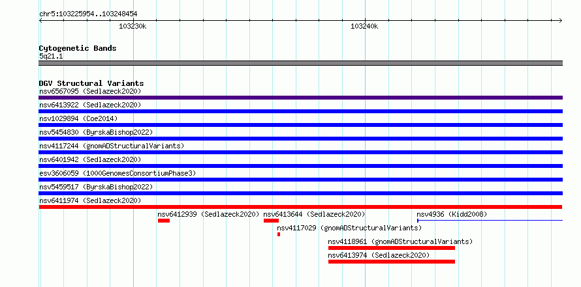The image size is (581, 287).
Task: Click nsv6412939 (Sedlazeck2020) label
Action: pos(208,214)
